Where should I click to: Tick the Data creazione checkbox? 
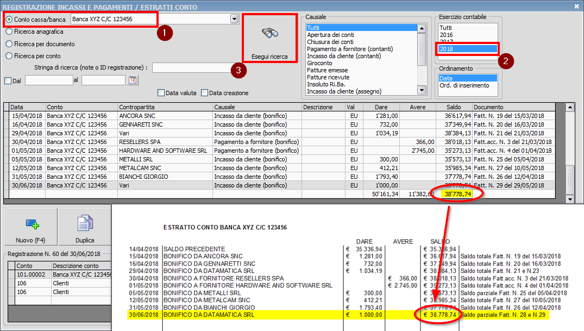[x=204, y=93]
